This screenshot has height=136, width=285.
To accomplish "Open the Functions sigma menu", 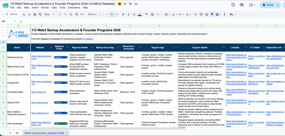I will 225,14.
